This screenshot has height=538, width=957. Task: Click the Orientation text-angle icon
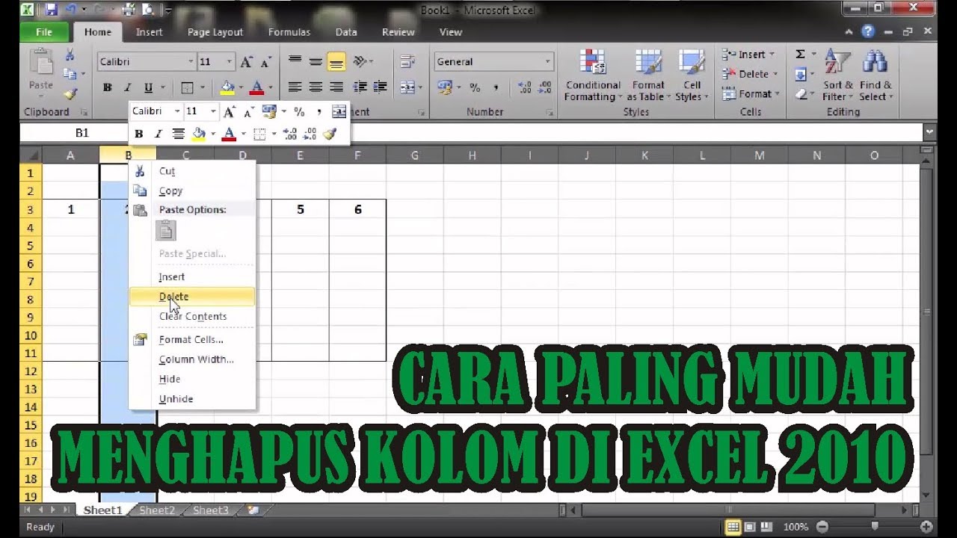click(360, 62)
